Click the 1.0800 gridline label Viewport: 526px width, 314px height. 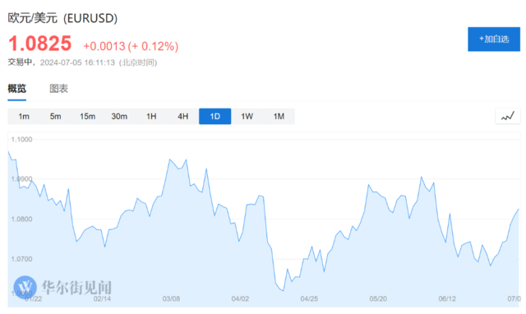click(21, 219)
